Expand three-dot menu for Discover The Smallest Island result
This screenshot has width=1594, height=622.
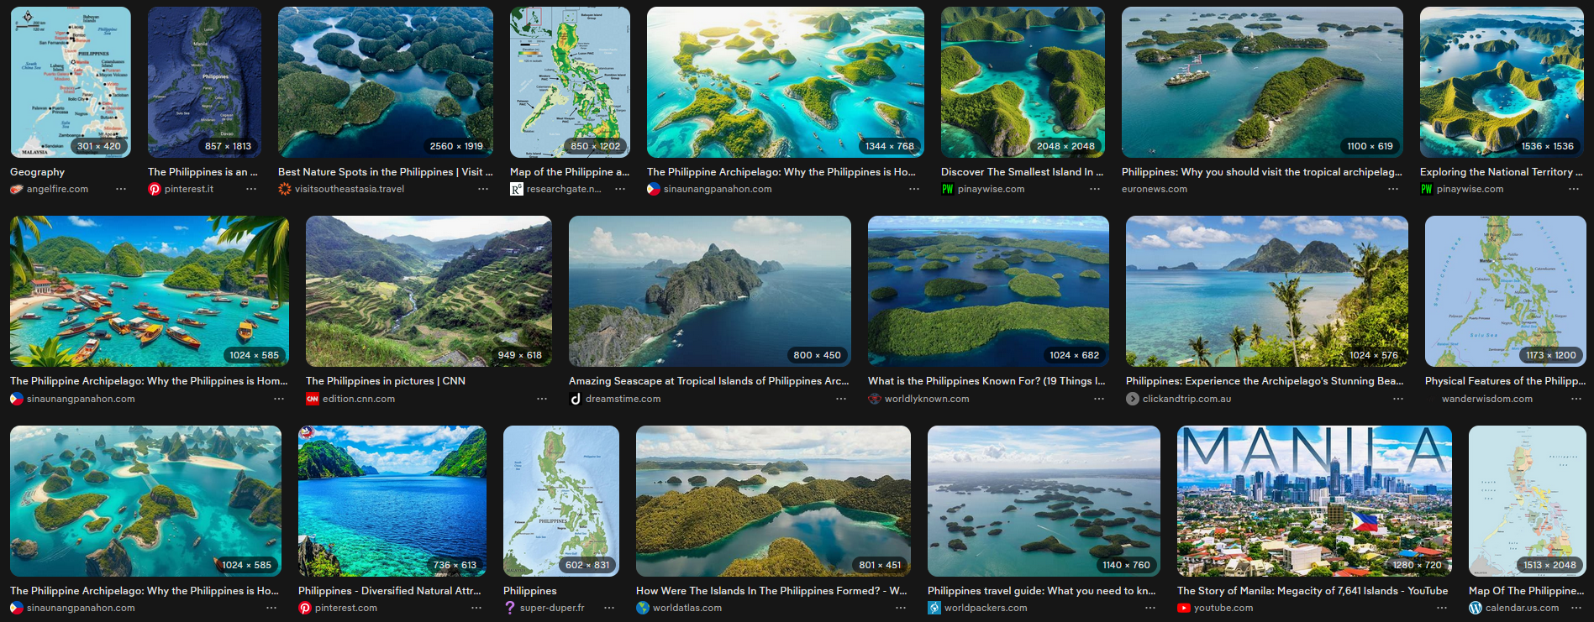[1095, 190]
